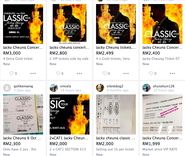Image resolution: width=185 pixels, height=156 pixels.
Task: Like the RM2,499 Gold tickets listing
Action: (x=105, y=73)
